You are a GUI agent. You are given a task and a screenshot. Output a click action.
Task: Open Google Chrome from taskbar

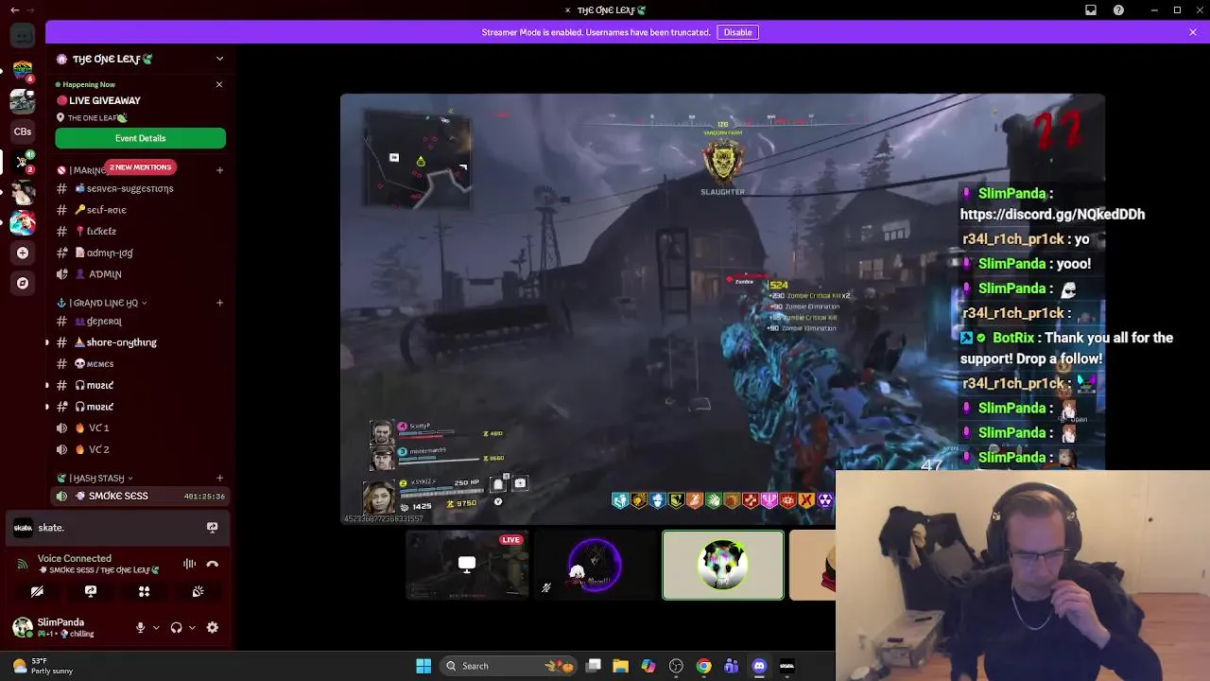coord(703,666)
